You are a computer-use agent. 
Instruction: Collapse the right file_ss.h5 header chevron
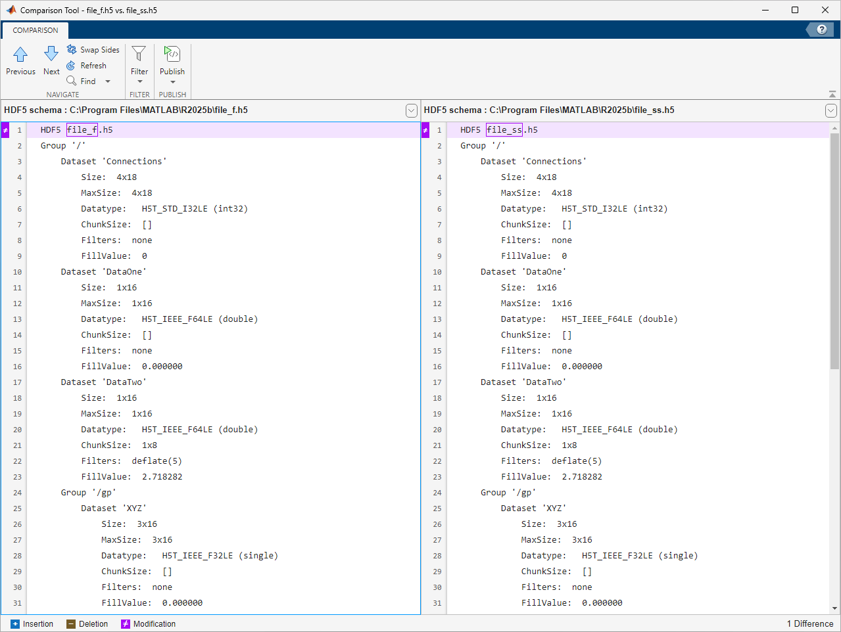coord(830,110)
